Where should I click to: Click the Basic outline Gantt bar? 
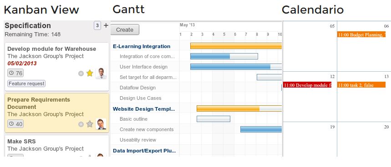click(x=213, y=119)
